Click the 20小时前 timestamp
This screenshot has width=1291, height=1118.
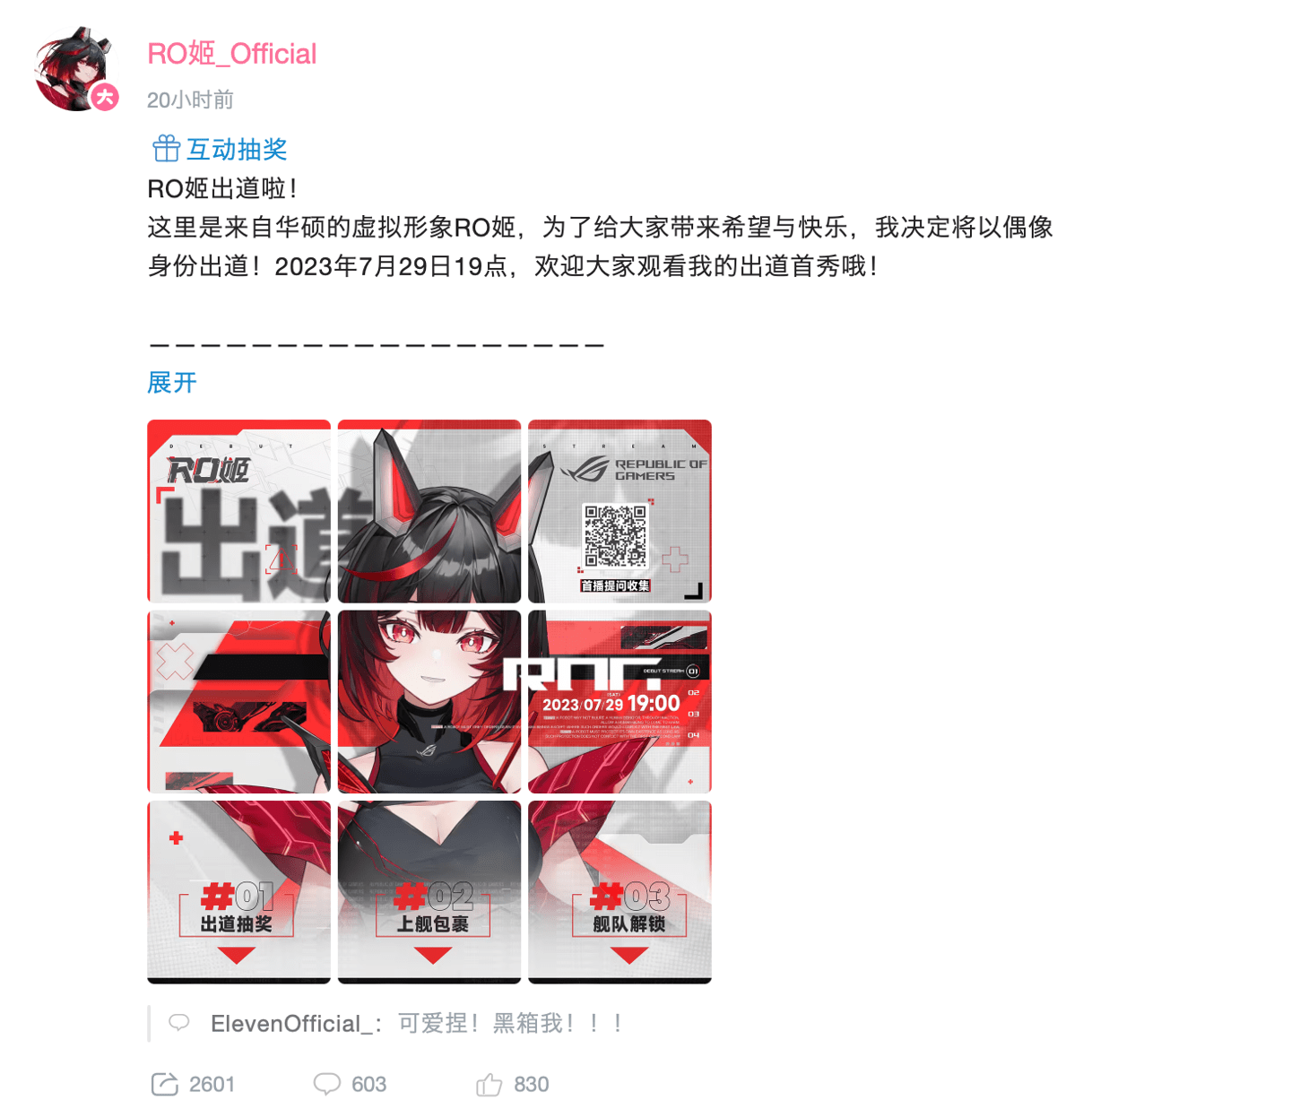click(190, 100)
